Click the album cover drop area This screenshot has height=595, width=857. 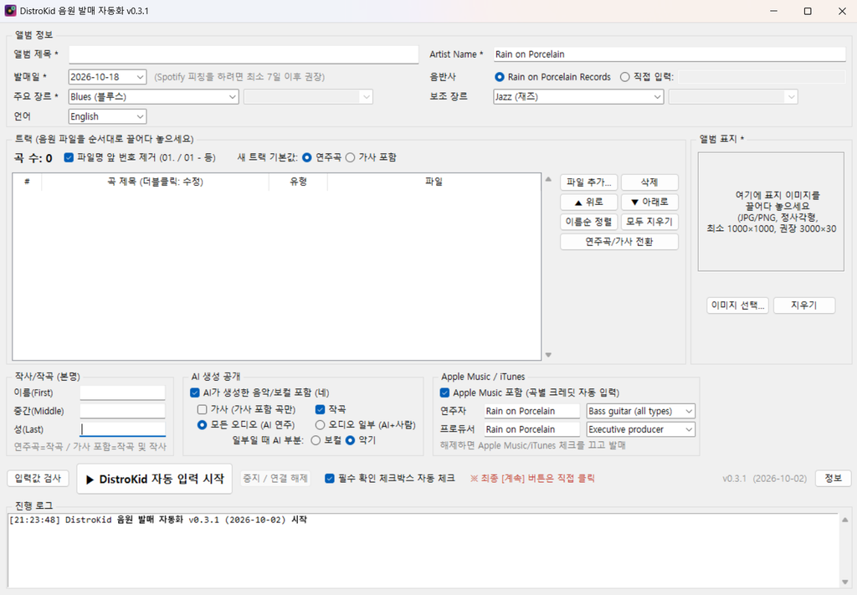pos(771,212)
